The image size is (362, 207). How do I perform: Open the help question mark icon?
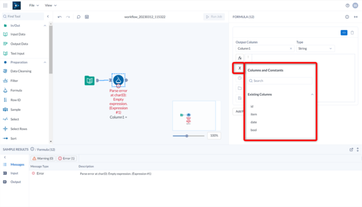pyautogui.click(x=347, y=6)
